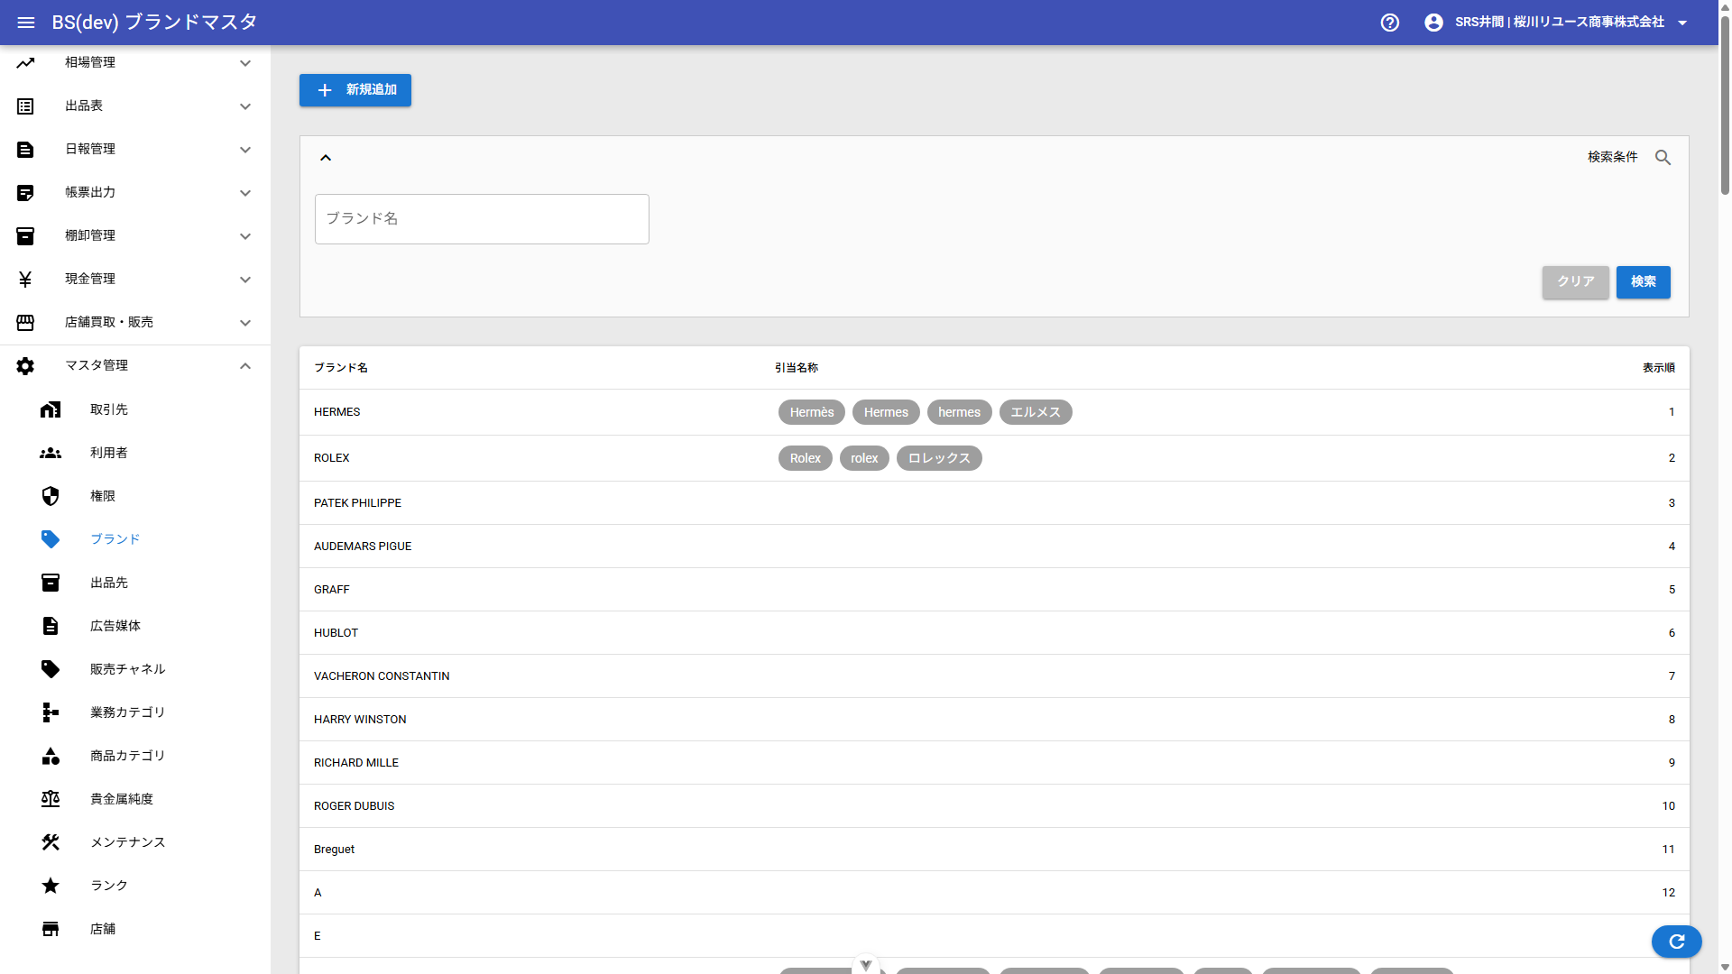The width and height of the screenshot is (1732, 974).
Task: Select the VACHERON CONSTANTIN brand row
Action: point(994,676)
